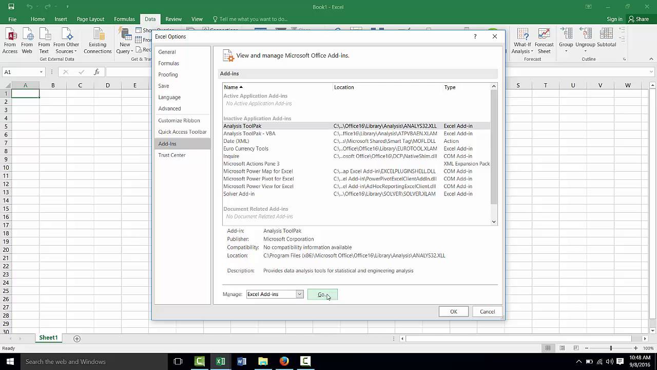Select Microsoft Power Pivot for Excel row
Image resolution: width=657 pixels, height=370 pixels.
pos(356,179)
